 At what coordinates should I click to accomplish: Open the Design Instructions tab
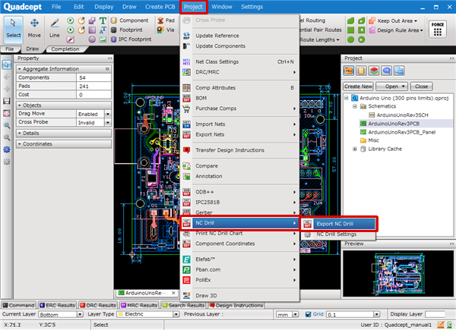click(236, 305)
